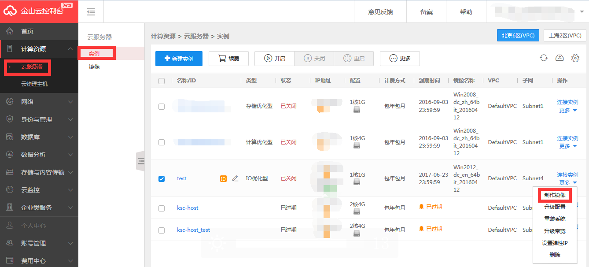
Task: Open the table settings gear icon
Action: click(575, 58)
